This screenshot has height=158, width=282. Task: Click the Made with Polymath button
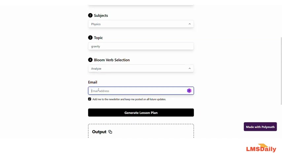(260, 127)
